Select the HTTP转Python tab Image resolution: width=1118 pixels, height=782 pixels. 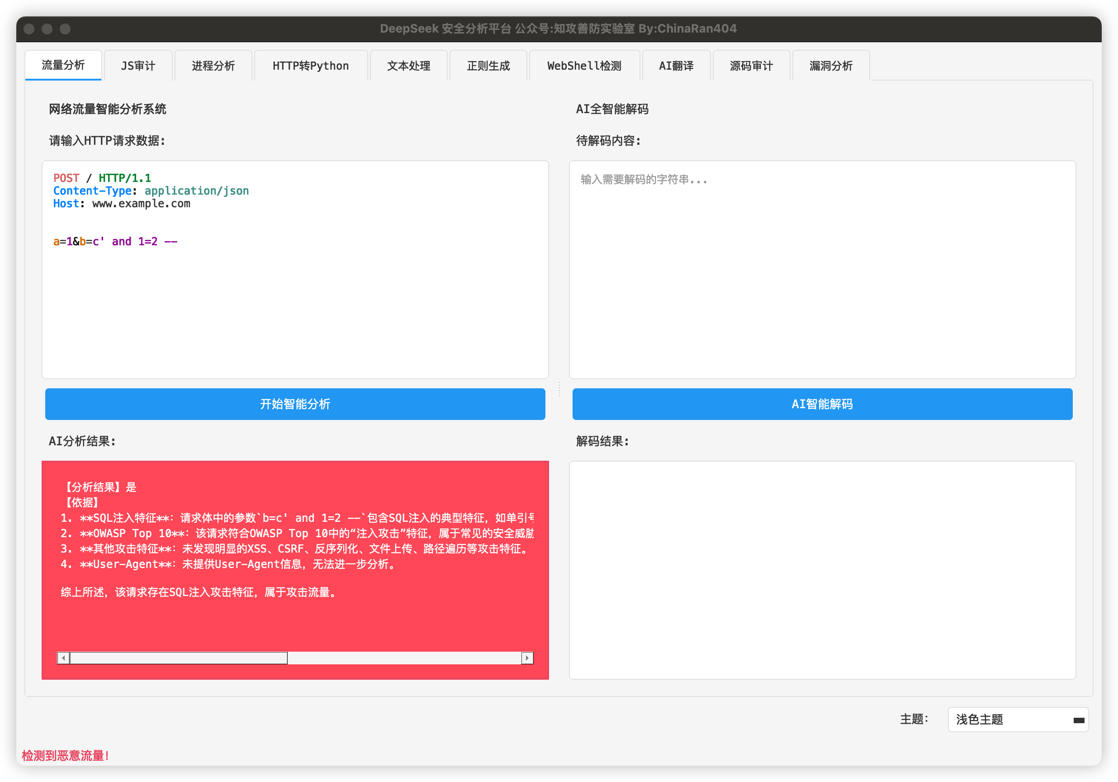pyautogui.click(x=311, y=66)
